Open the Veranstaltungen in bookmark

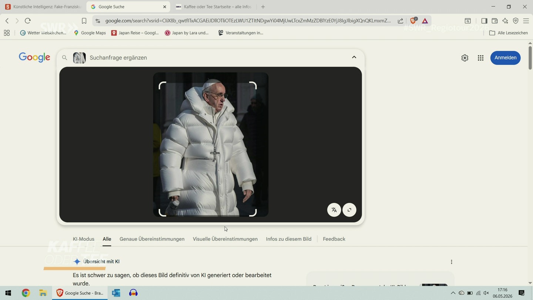[241, 33]
